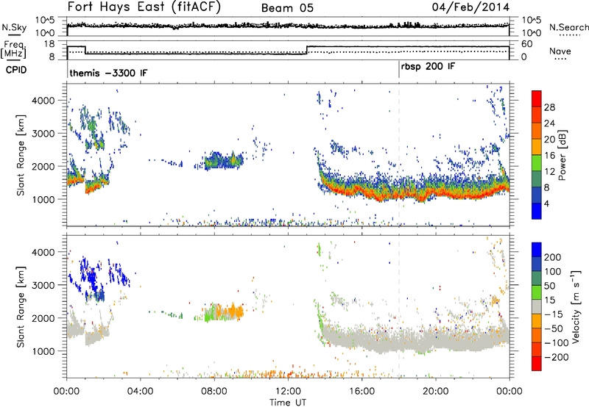
Task: Click the 'Time UT' axis label
Action: pyautogui.click(x=288, y=403)
